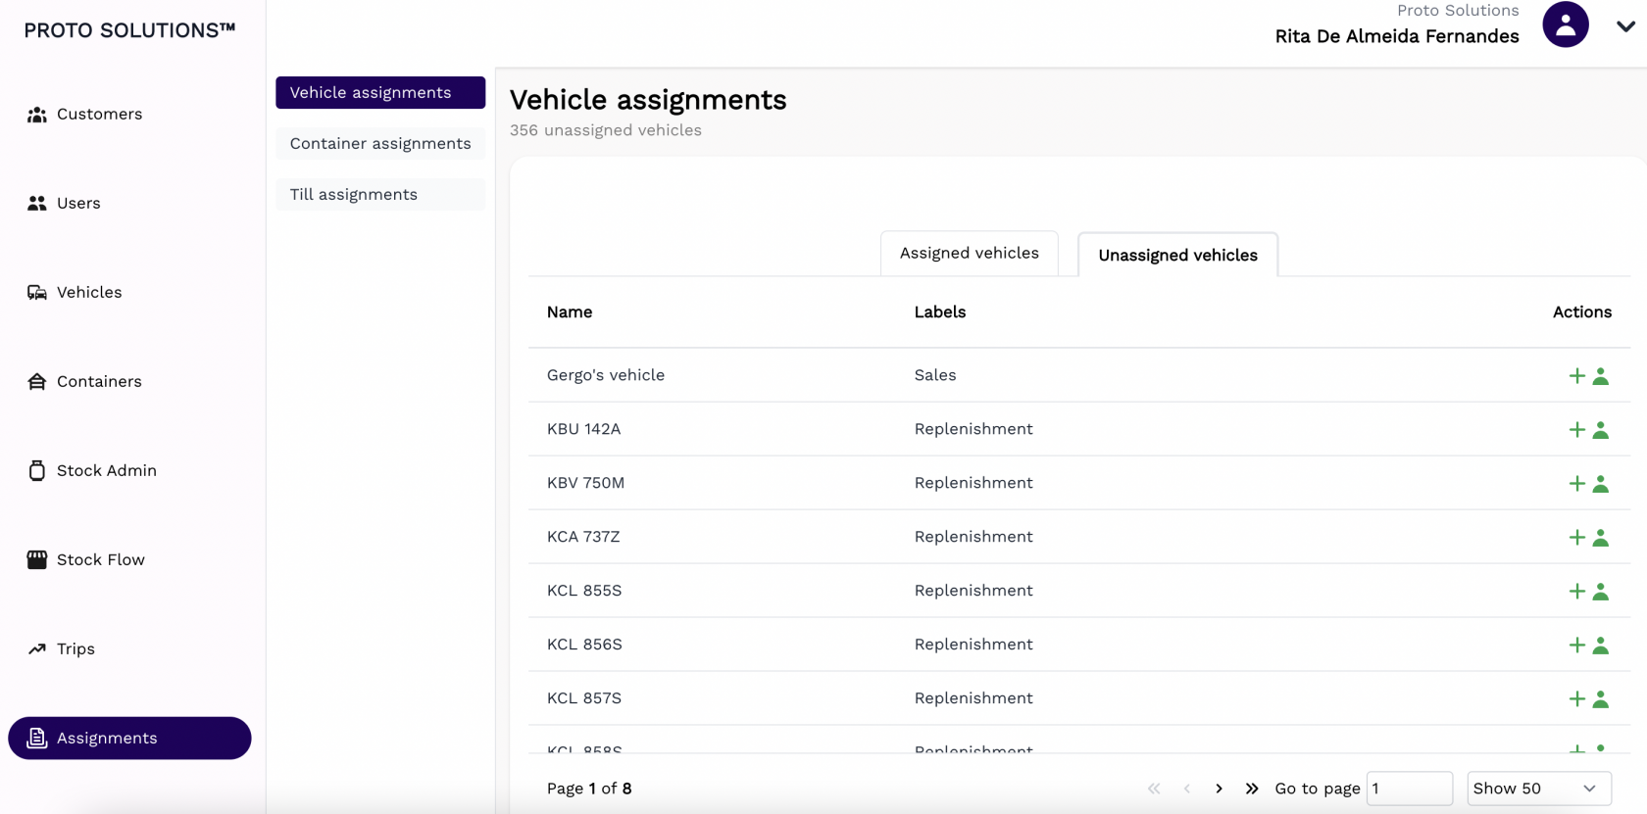Click Replenishment label of KBU 142A

pyautogui.click(x=973, y=429)
